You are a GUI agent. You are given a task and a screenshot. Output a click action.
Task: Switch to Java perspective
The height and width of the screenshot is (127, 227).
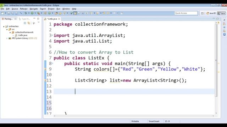221,13
